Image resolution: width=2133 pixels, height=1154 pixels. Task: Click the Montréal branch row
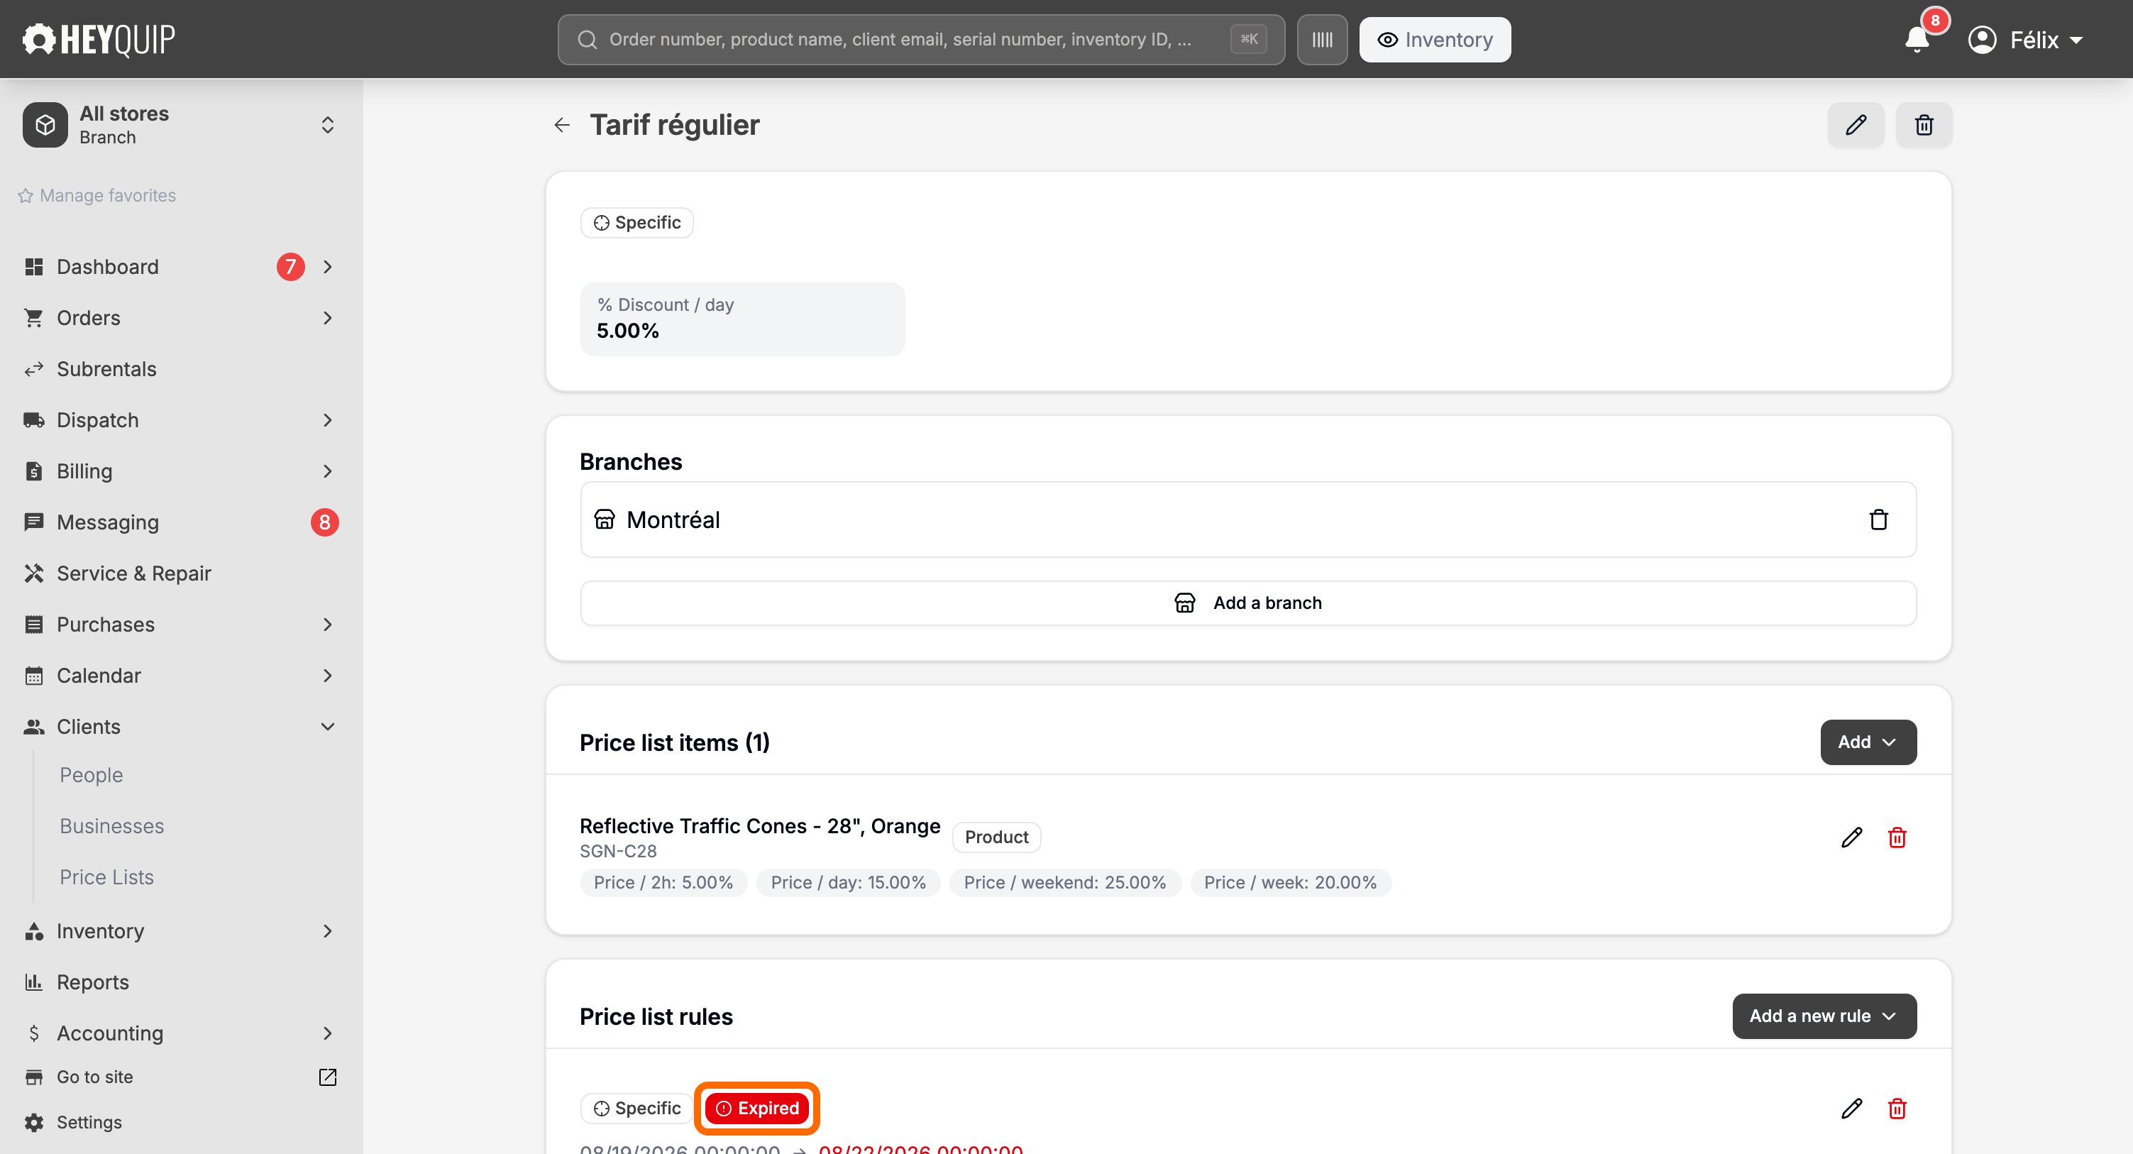(1248, 520)
